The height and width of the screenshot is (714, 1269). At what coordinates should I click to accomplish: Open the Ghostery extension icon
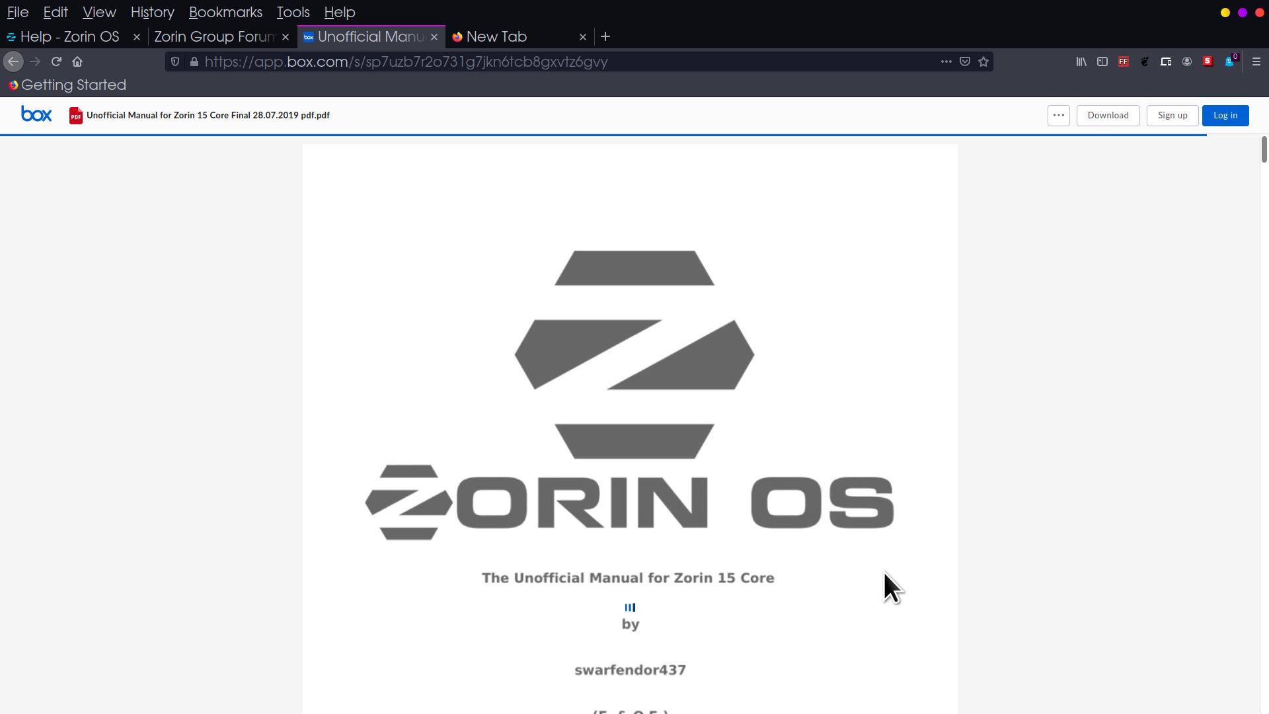tap(1230, 61)
